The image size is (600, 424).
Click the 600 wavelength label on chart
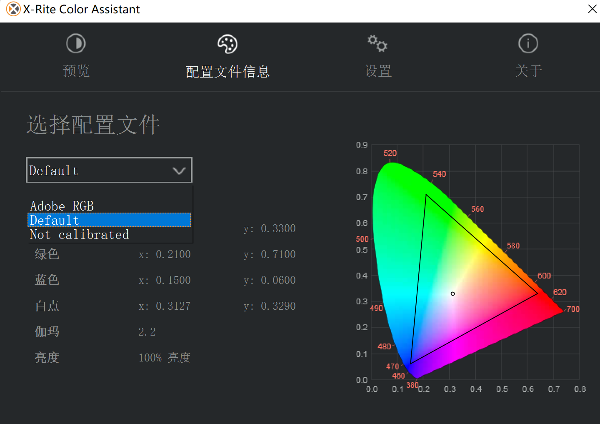tap(544, 276)
